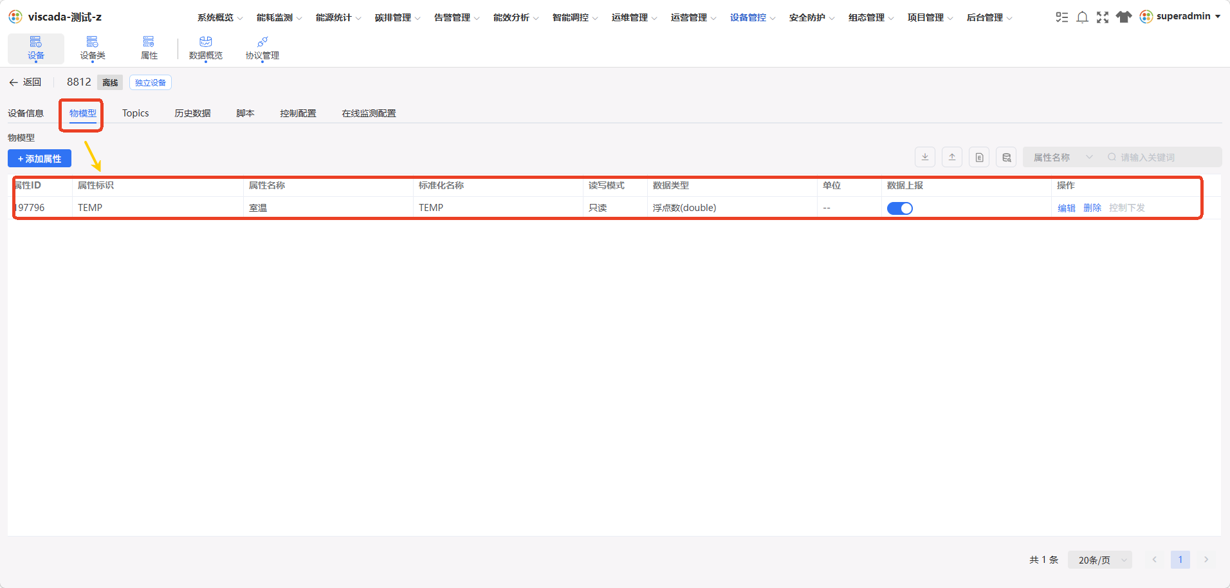The width and height of the screenshot is (1230, 588).
Task: Open the 属性 section icon
Action: coord(149,42)
